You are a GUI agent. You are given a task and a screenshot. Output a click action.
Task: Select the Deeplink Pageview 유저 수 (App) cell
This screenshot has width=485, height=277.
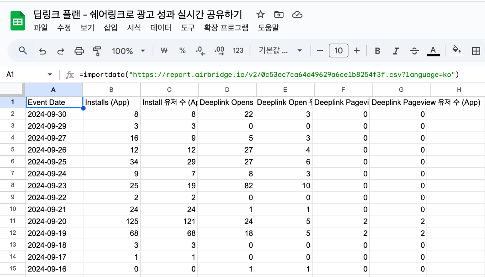[x=398, y=102]
